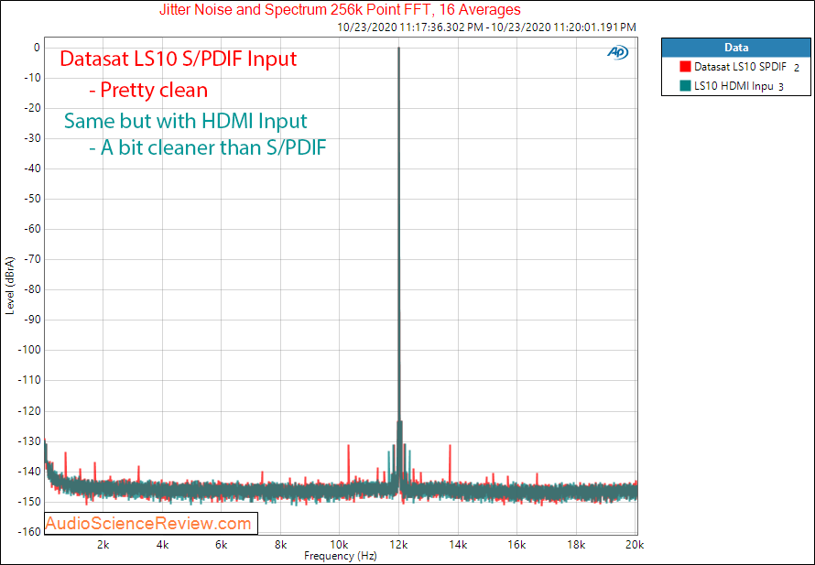Viewport: 815px width, 565px height.
Task: Click the Data legend header
Action: 736,48
